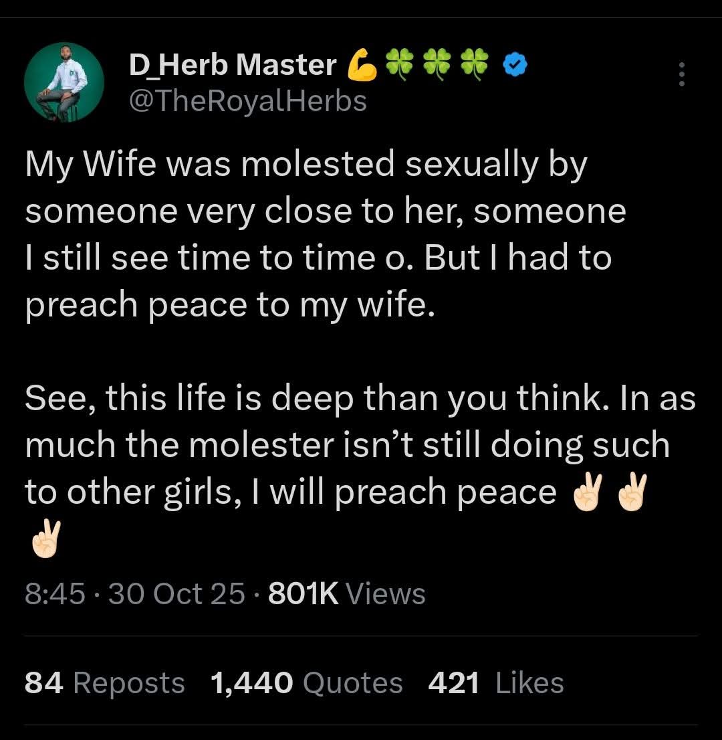Screen dimensions: 722x740
Task: Open the 1,440 Quotes list
Action: (306, 683)
